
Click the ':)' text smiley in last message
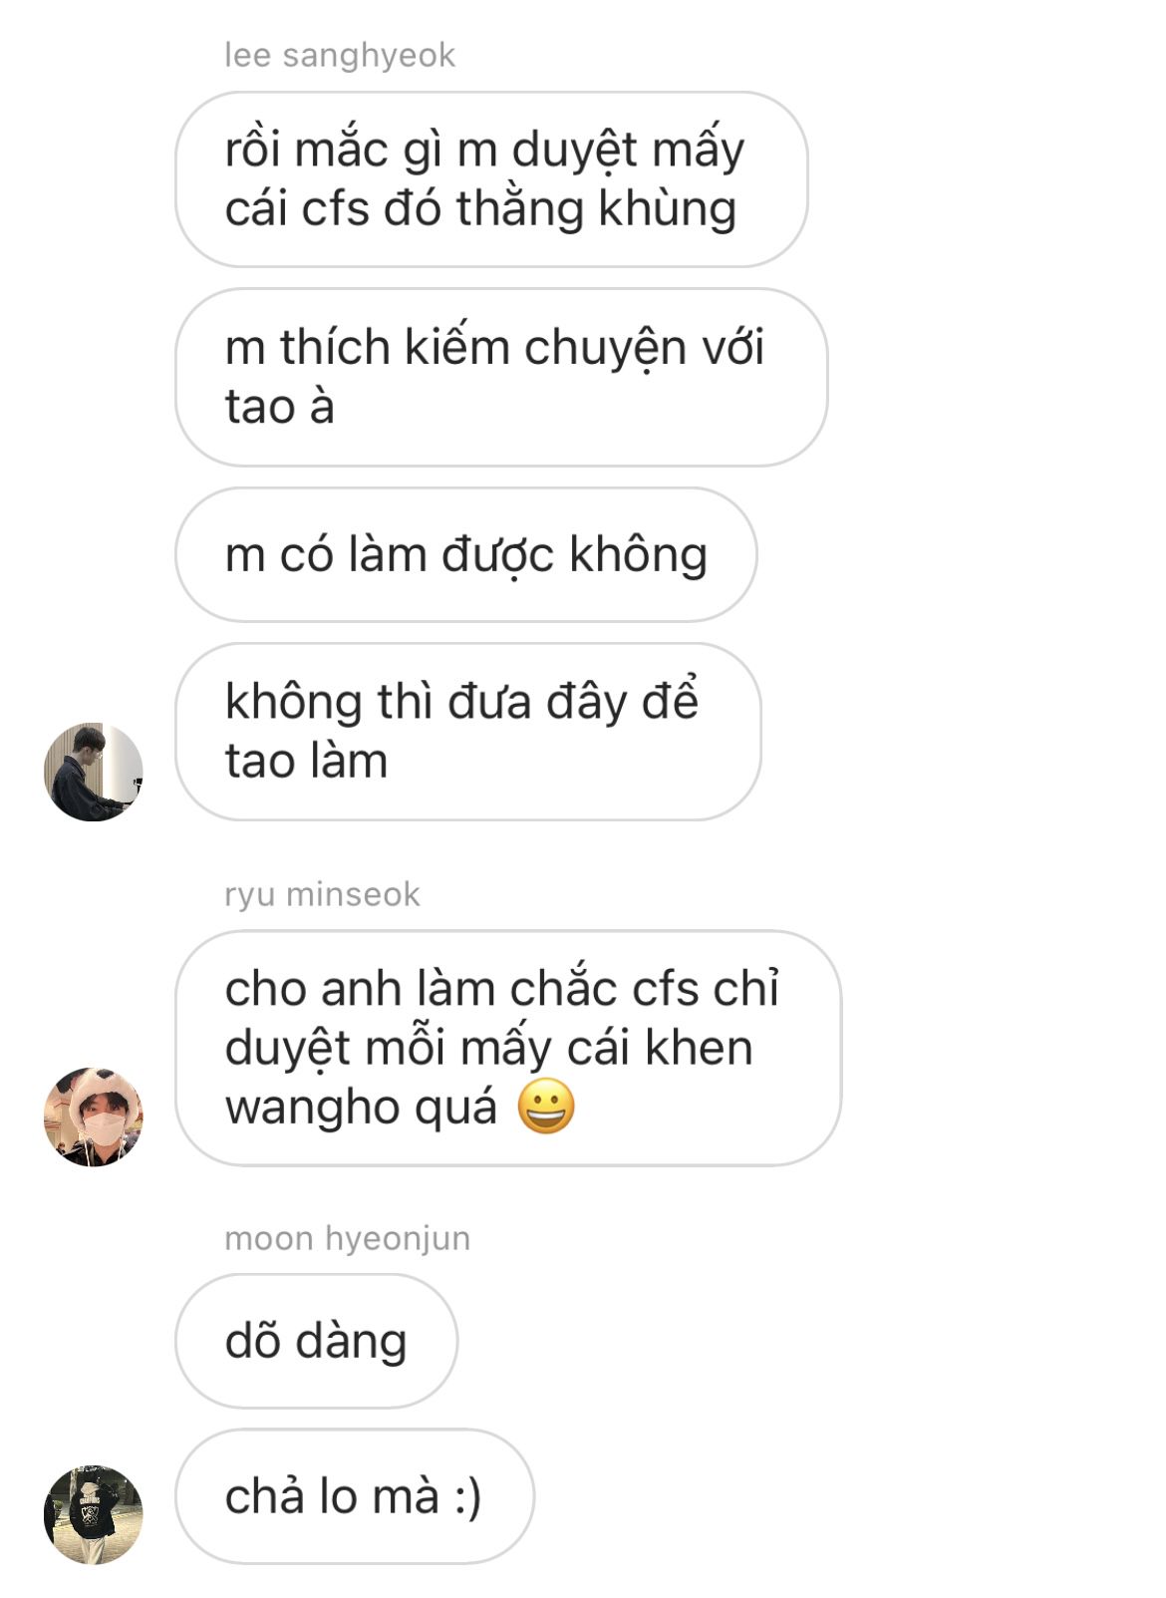(467, 1497)
